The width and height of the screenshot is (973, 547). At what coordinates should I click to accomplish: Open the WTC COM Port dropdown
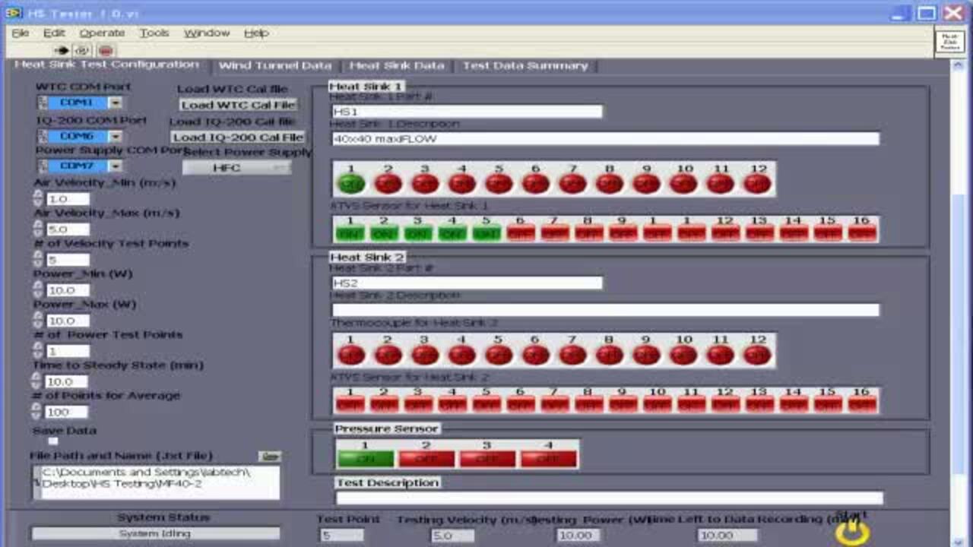[x=115, y=102]
